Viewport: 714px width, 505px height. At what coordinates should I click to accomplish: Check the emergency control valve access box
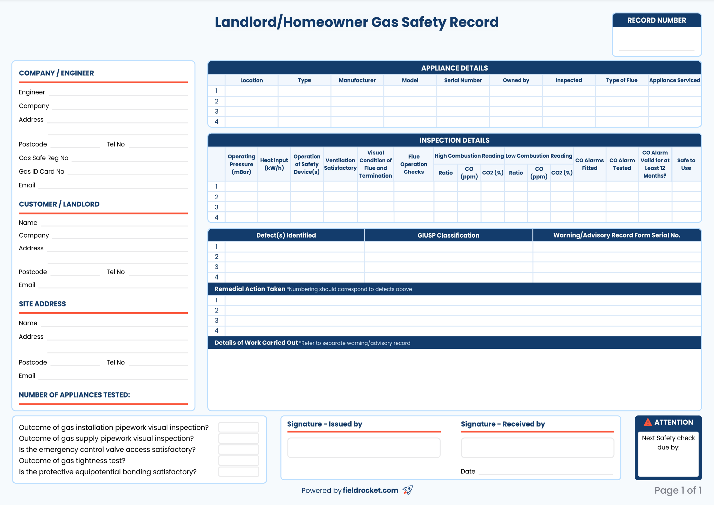click(x=239, y=449)
